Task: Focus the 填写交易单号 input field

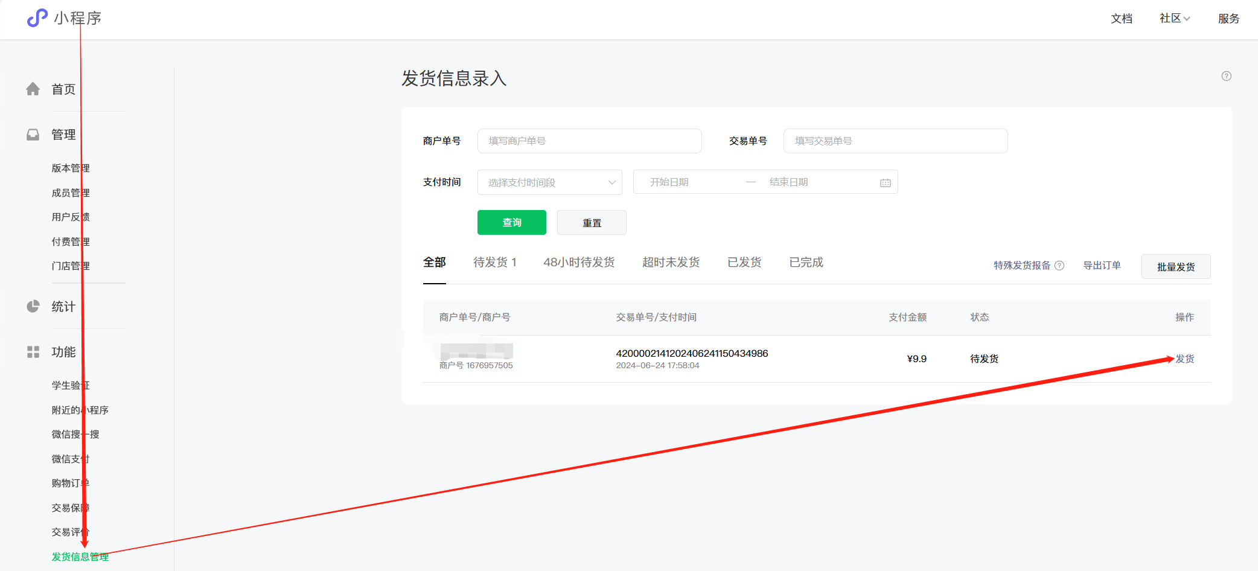Action: pos(896,141)
